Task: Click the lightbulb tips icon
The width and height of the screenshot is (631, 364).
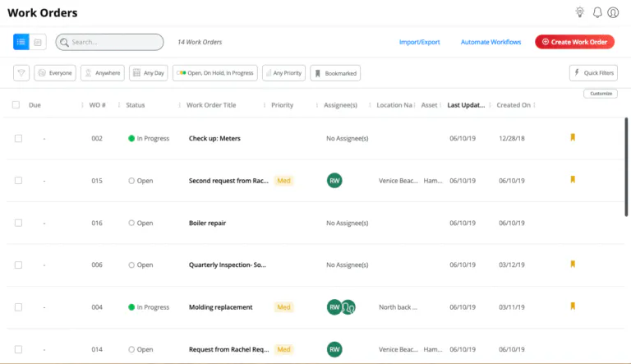Action: (580, 12)
